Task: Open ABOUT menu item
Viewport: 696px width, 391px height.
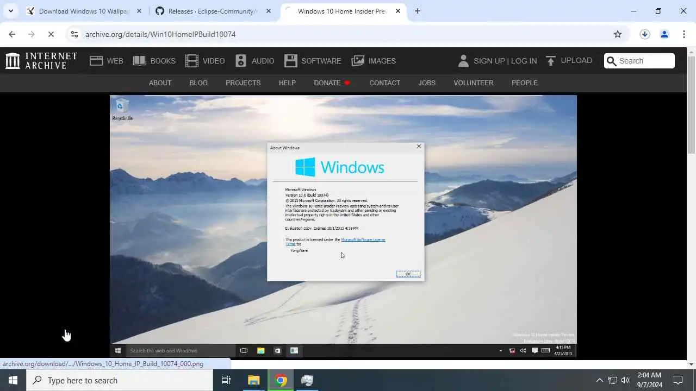Action: 160,83
